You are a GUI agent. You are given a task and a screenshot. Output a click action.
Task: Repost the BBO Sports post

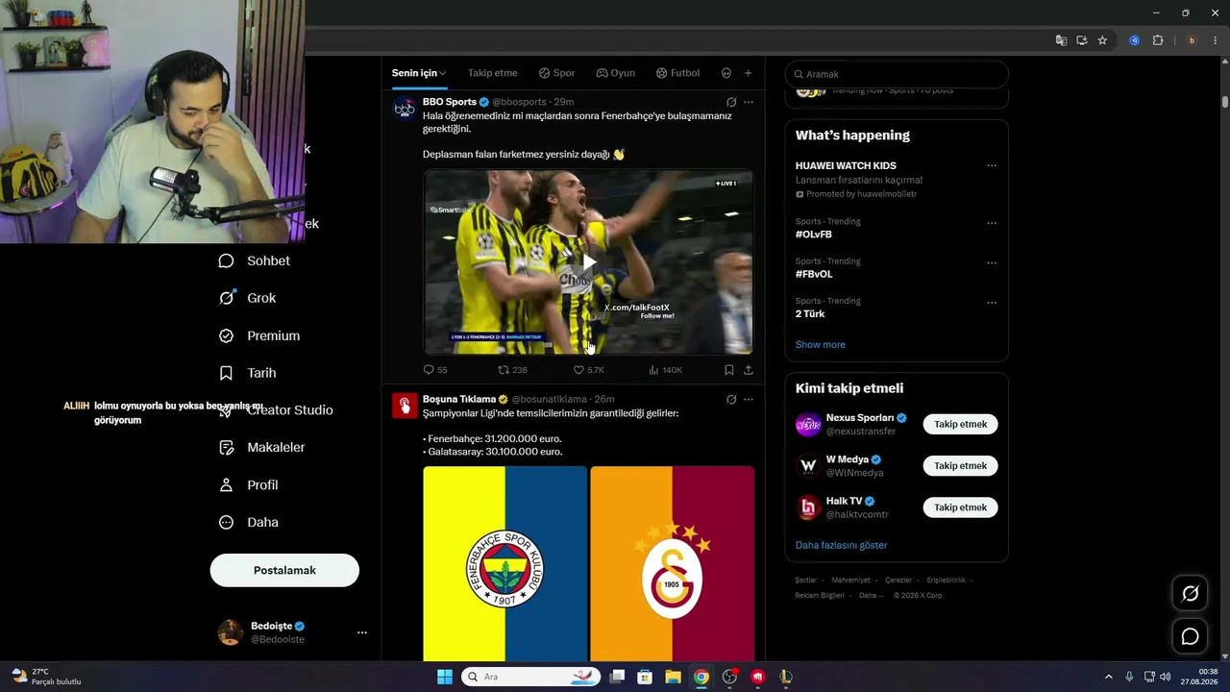pyautogui.click(x=512, y=370)
